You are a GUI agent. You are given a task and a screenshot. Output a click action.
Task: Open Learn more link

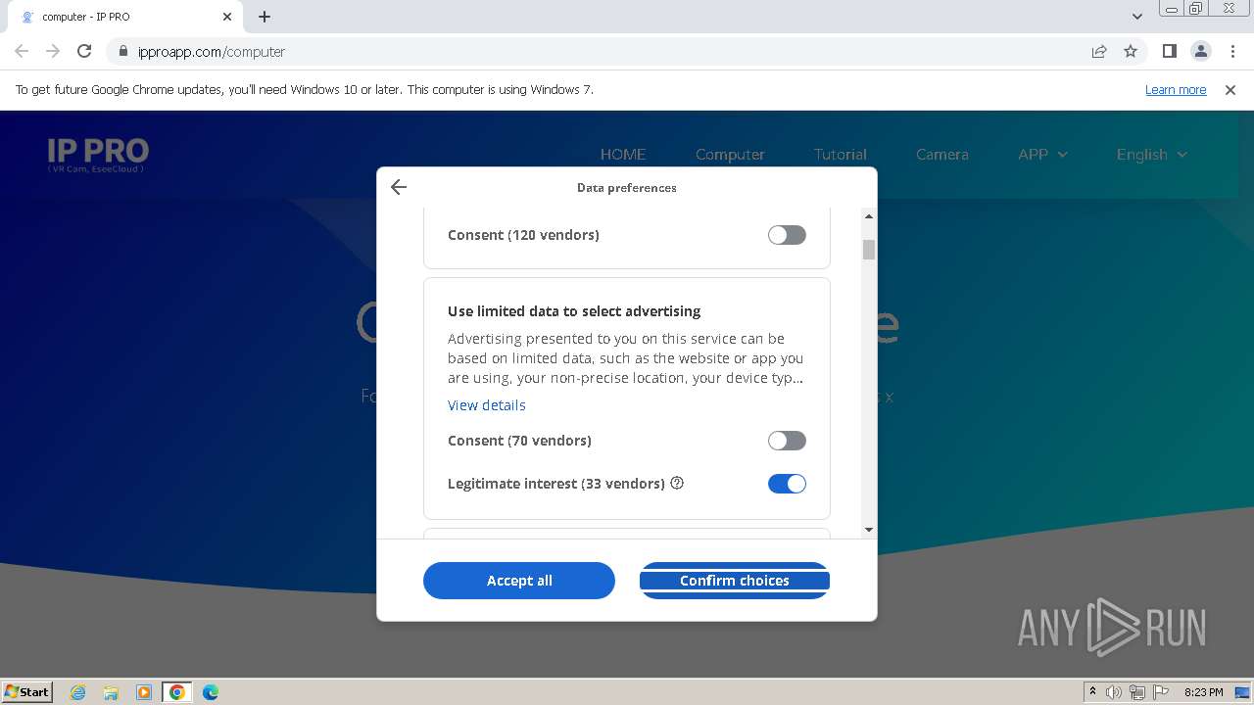point(1176,89)
